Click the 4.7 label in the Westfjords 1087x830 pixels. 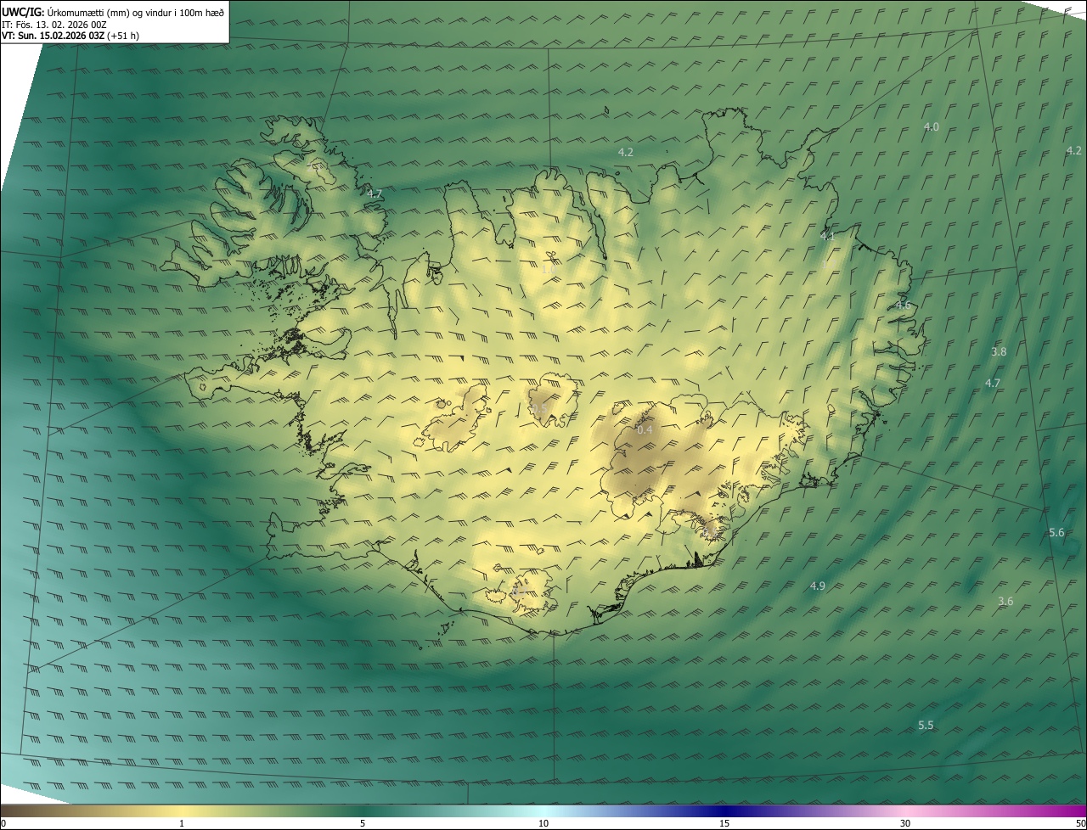pyautogui.click(x=375, y=194)
